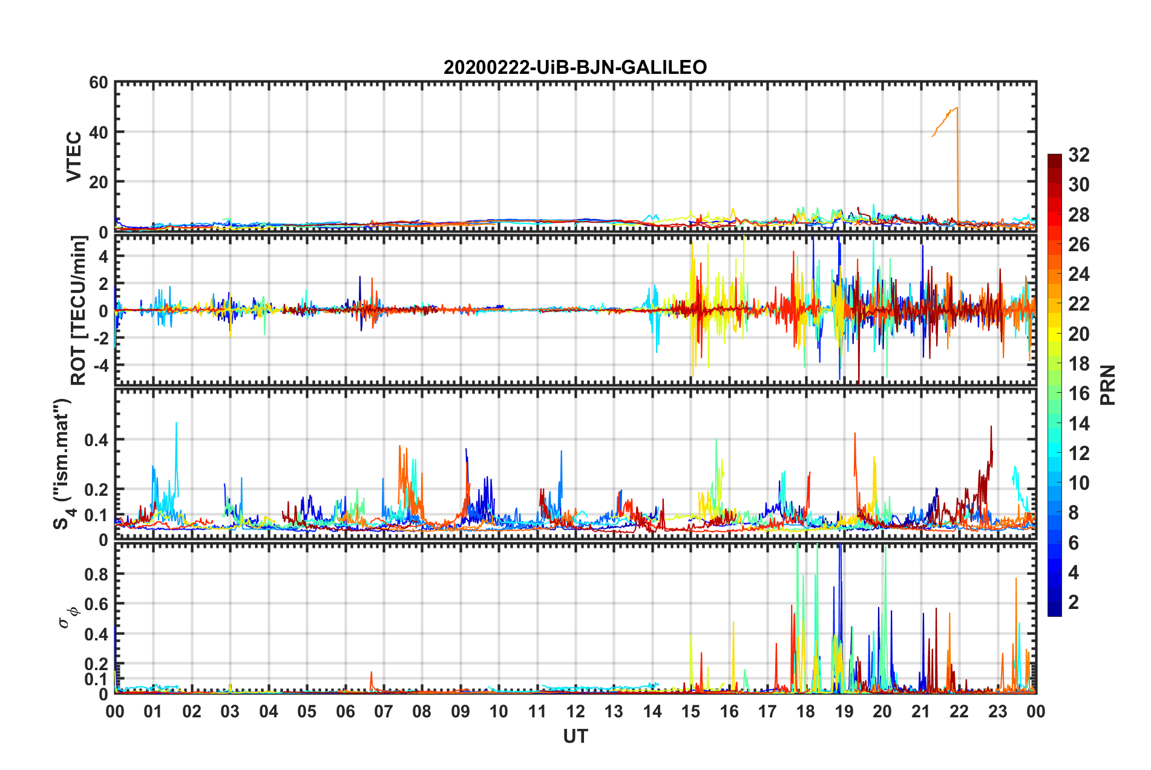Click VTEC axis tick label 40
This screenshot has width=1151, height=770.
99,132
